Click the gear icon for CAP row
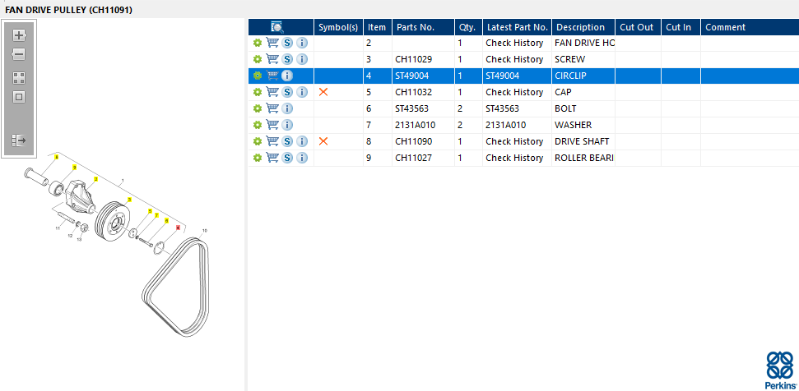 pyautogui.click(x=258, y=92)
